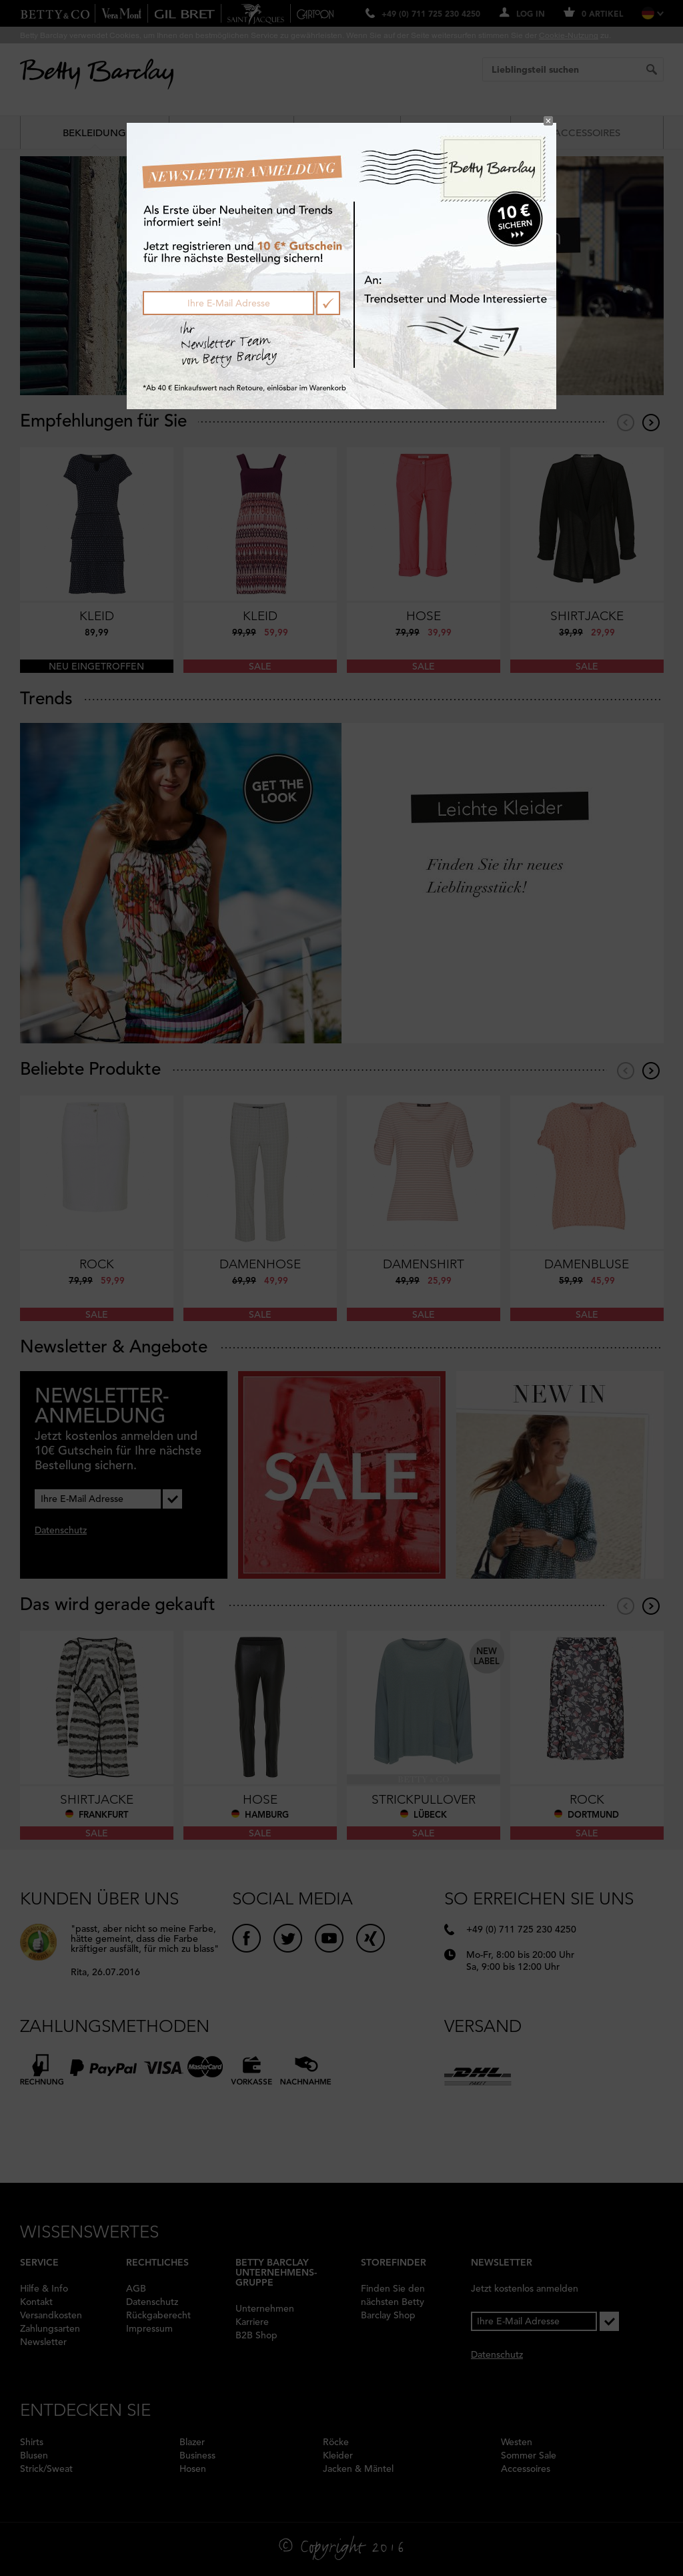Viewport: 683px width, 2576px height.
Task: Close the newsletter popup
Action: pyautogui.click(x=547, y=121)
